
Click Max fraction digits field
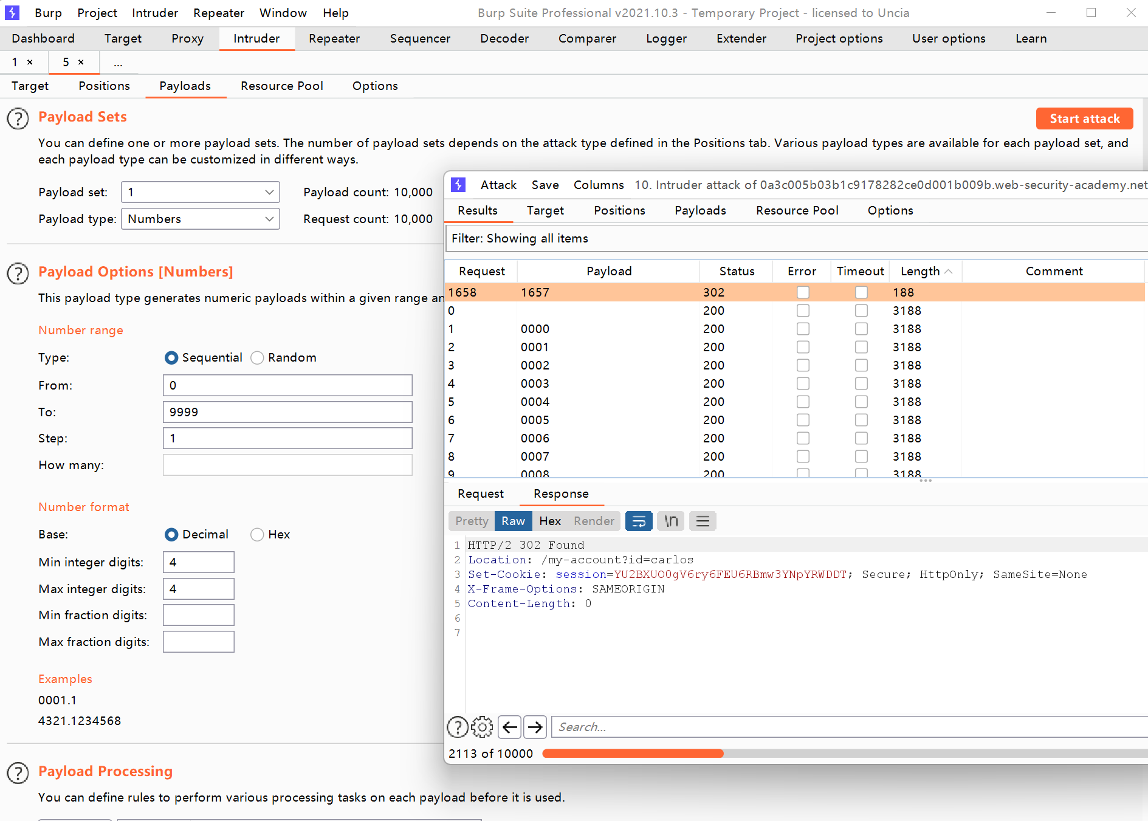(x=198, y=642)
